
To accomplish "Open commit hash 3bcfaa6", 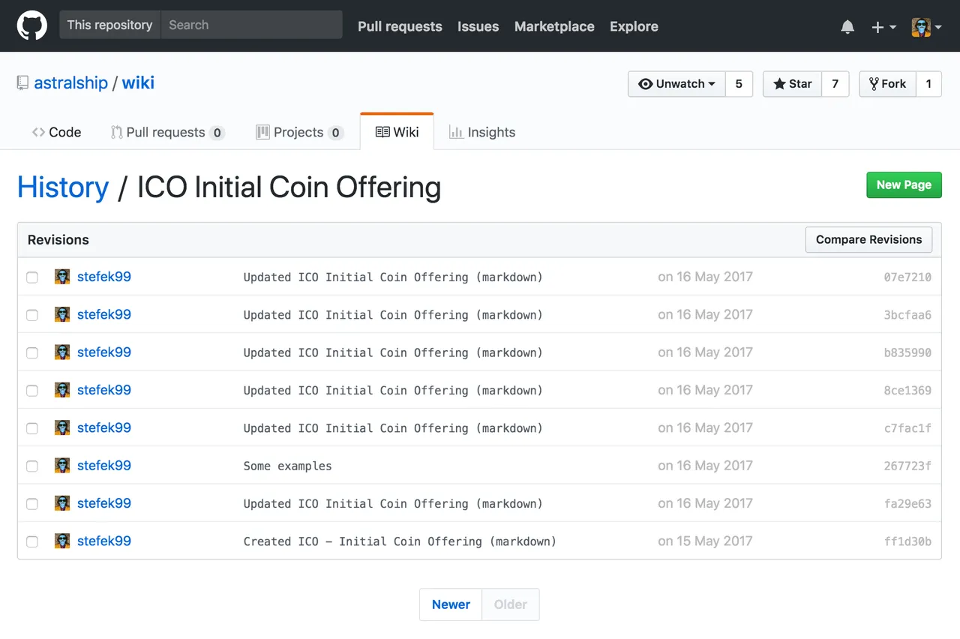I will [907, 315].
